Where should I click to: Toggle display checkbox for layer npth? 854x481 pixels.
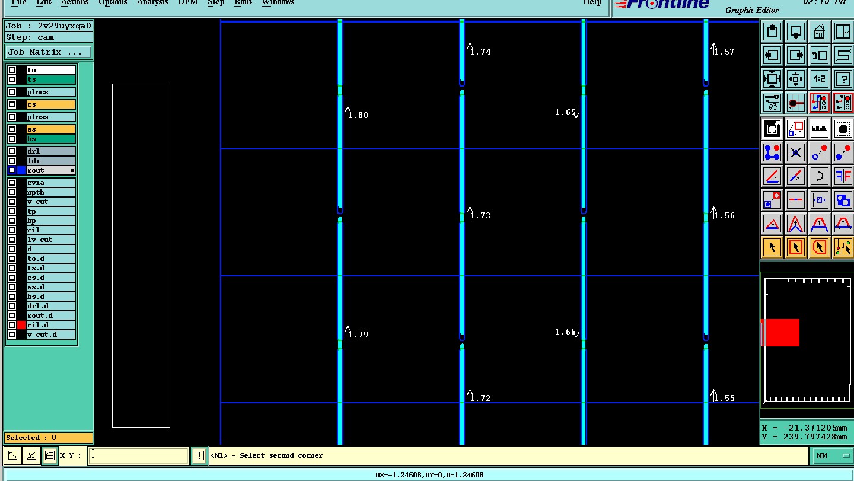tap(12, 192)
